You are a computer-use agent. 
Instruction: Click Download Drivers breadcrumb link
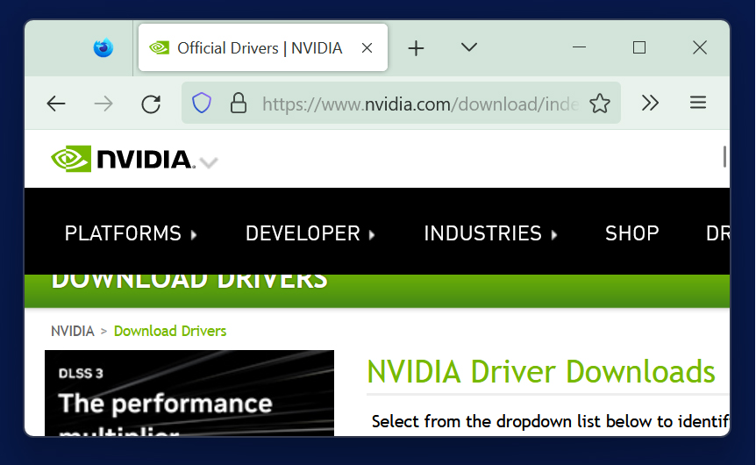coord(170,331)
